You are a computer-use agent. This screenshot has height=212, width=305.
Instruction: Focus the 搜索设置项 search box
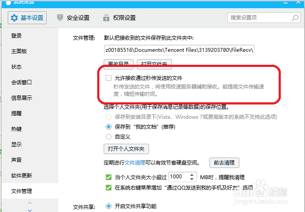(x=264, y=18)
